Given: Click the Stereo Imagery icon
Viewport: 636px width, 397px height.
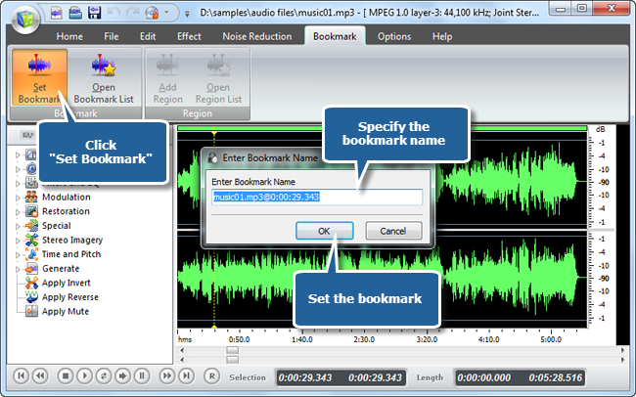Looking at the screenshot, I should (31, 240).
